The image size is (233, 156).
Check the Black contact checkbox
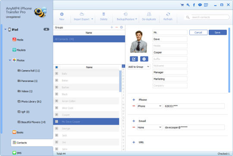tap(57, 94)
